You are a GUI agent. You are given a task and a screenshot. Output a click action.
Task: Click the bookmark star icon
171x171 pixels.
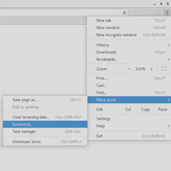124,13
